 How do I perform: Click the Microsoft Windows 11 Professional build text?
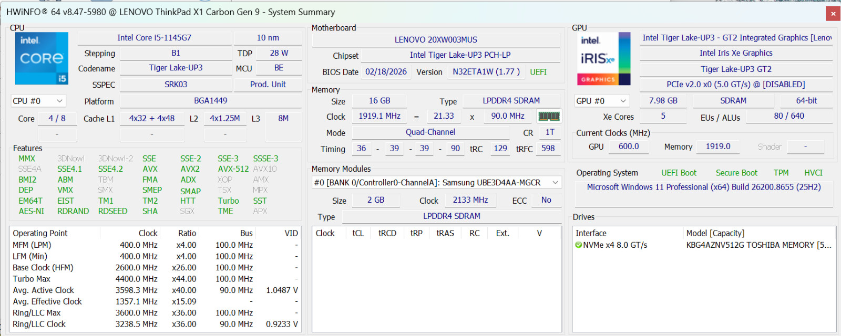tap(704, 187)
